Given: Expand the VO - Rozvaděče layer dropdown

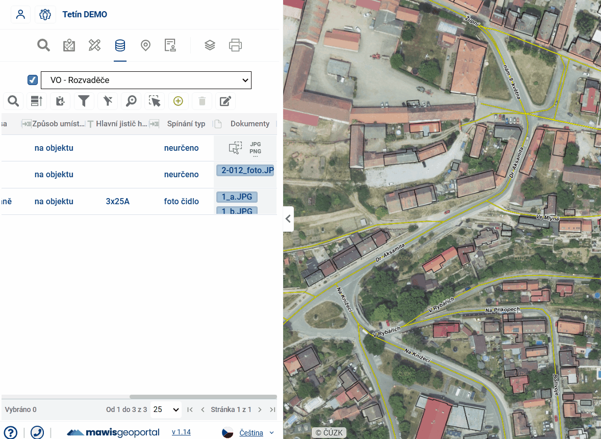Looking at the screenshot, I should 146,80.
